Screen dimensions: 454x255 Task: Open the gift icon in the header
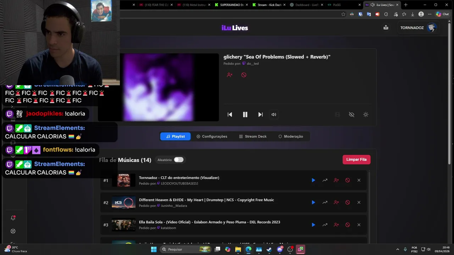[x=386, y=28]
